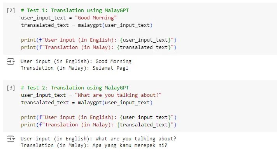Viewport: 277px width, 154px height.
Task: Click the "Apa yang kamu merepek ni?" output
Action: pos(130,145)
